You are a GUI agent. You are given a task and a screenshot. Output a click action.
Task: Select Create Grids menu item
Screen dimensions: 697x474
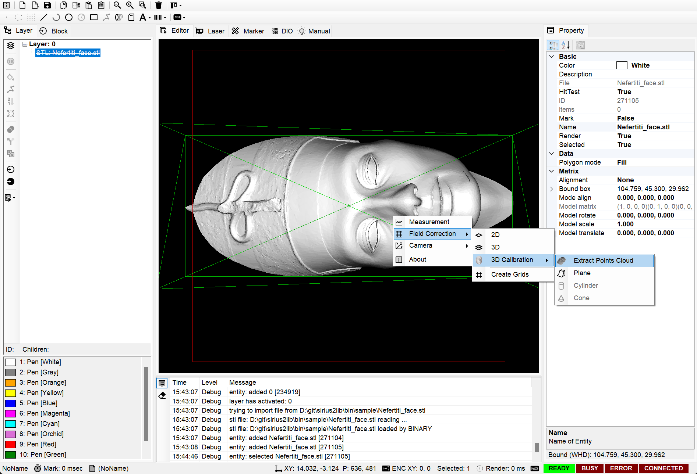pos(513,274)
